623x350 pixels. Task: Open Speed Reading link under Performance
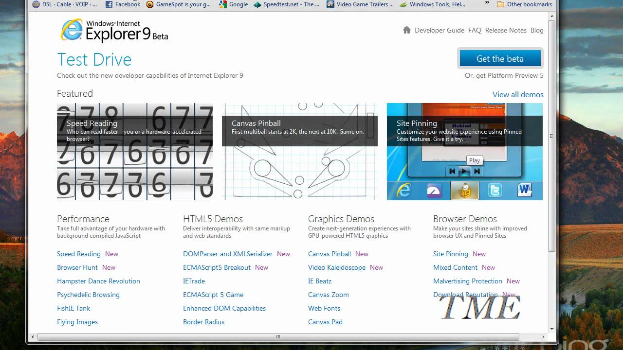point(79,254)
